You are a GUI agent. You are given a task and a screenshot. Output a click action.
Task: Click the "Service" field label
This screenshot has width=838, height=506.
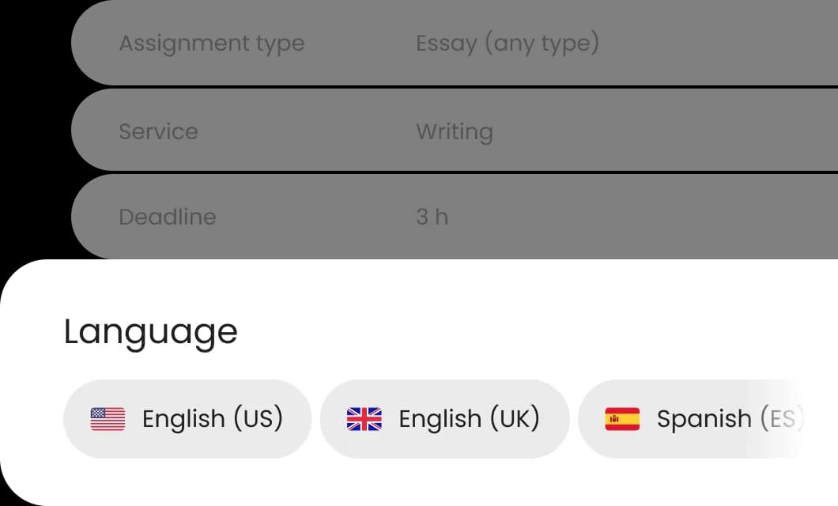pos(158,131)
